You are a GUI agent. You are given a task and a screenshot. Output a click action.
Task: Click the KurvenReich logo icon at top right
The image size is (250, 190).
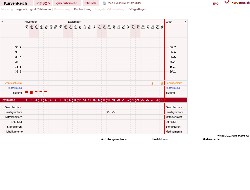coord(227,3)
